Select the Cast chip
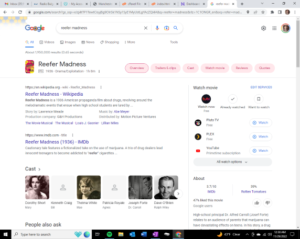The height and width of the screenshot is (239, 300). point(190,68)
